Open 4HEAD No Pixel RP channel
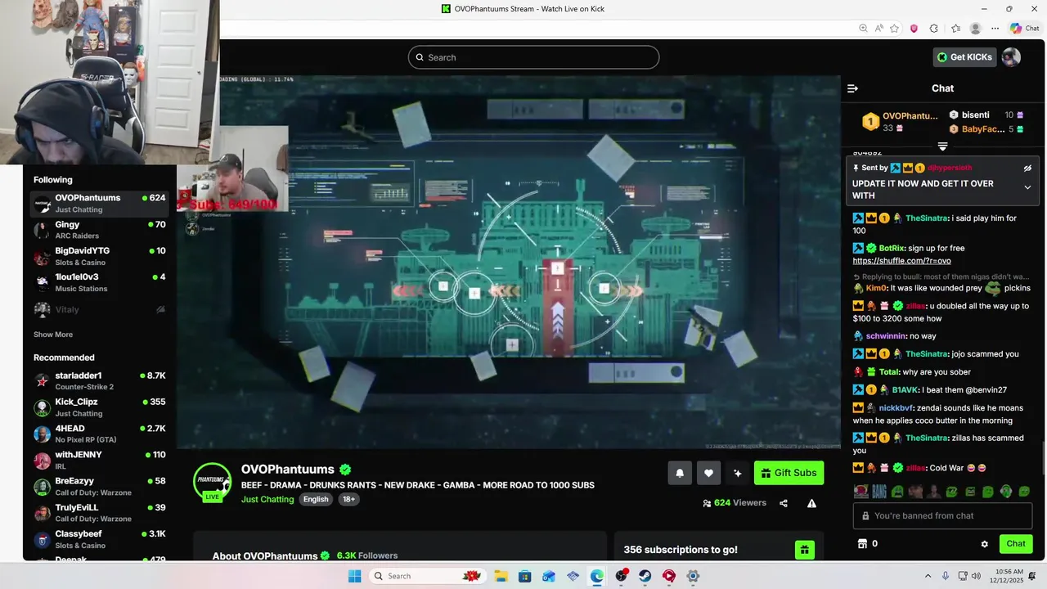 (x=99, y=434)
